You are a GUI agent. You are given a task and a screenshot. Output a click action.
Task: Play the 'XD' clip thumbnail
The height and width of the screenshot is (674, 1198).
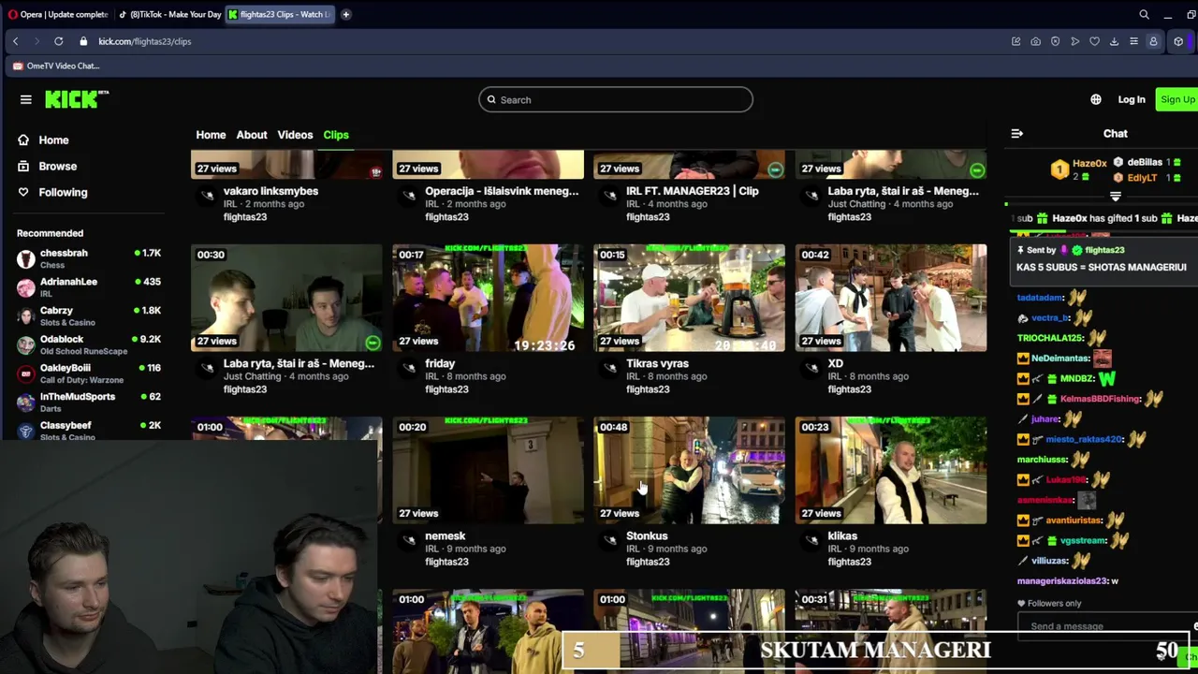click(x=891, y=298)
